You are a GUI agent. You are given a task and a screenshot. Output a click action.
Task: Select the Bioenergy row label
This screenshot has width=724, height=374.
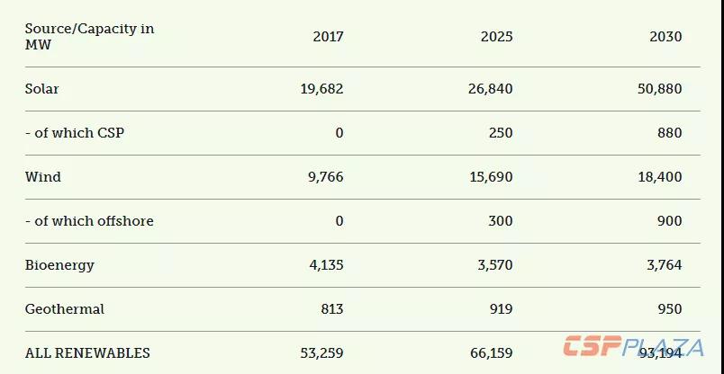coord(59,265)
